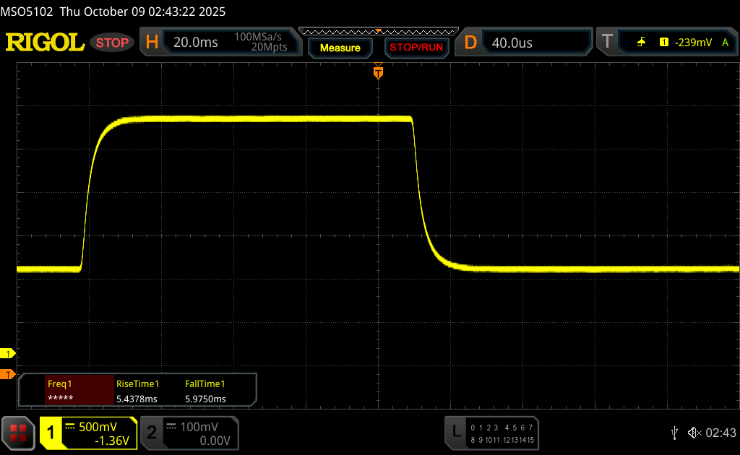
Task: Click the RIGOL logo
Action: click(x=45, y=43)
